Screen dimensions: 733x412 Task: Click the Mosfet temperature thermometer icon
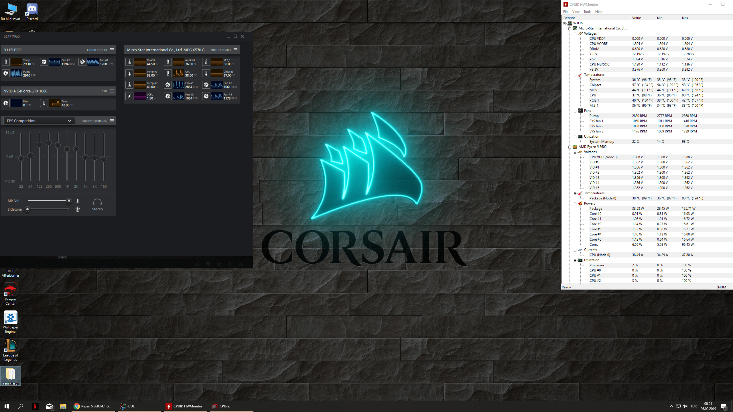tap(129, 62)
